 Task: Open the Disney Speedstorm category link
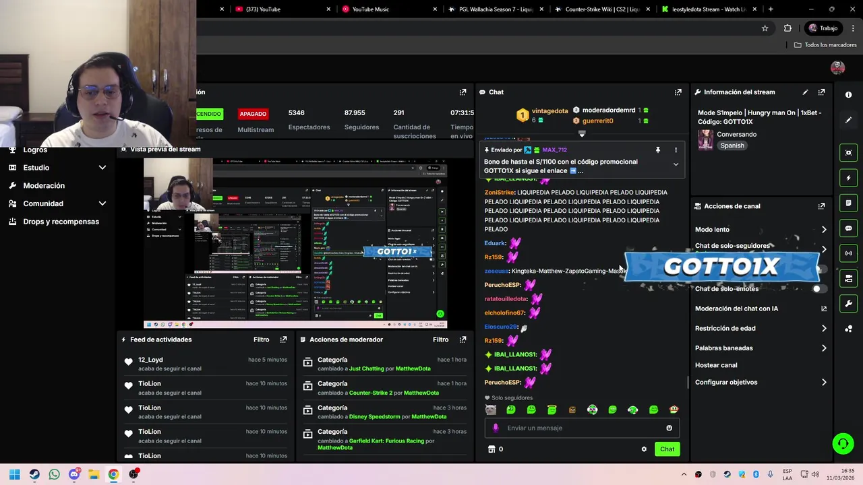point(376,417)
